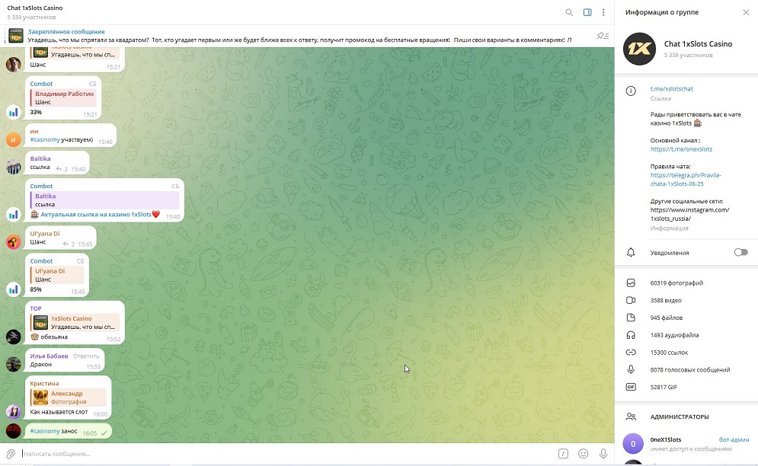This screenshot has width=758, height=466.
Task: Open the chat search icon
Action: 569,13
